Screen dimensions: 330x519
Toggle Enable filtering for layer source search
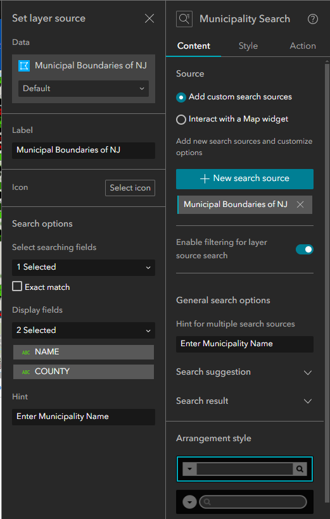(x=305, y=249)
